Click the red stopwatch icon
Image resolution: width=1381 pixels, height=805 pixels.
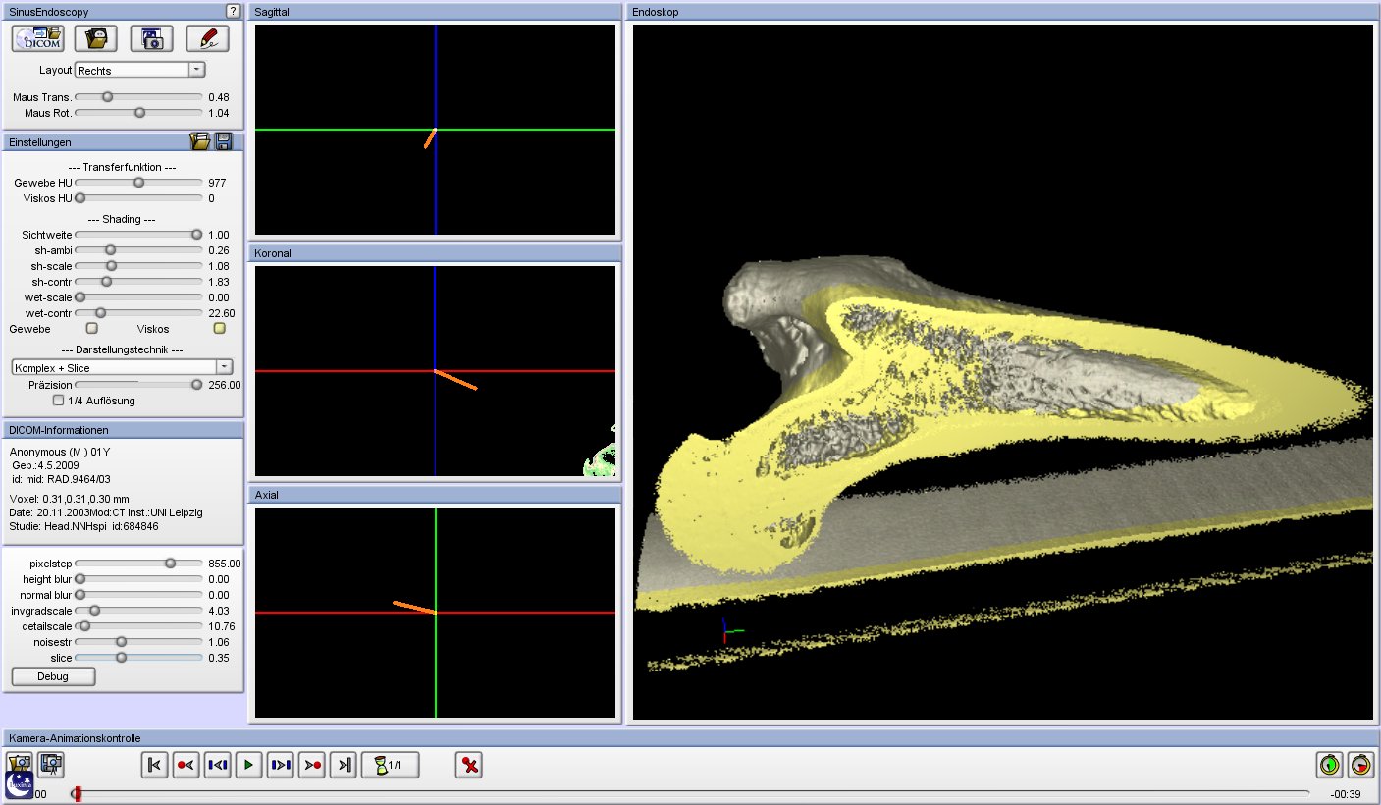(1360, 764)
